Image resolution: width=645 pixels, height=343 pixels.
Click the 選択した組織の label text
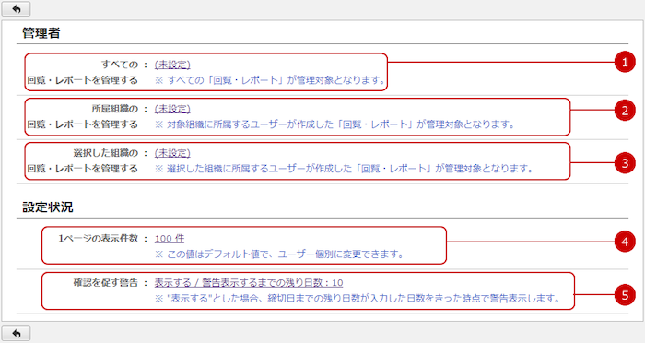tap(106, 153)
